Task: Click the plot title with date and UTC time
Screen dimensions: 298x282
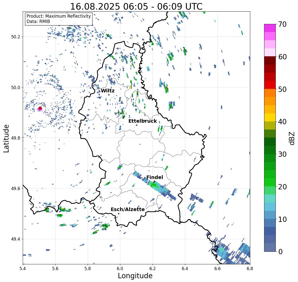Action: click(x=136, y=7)
